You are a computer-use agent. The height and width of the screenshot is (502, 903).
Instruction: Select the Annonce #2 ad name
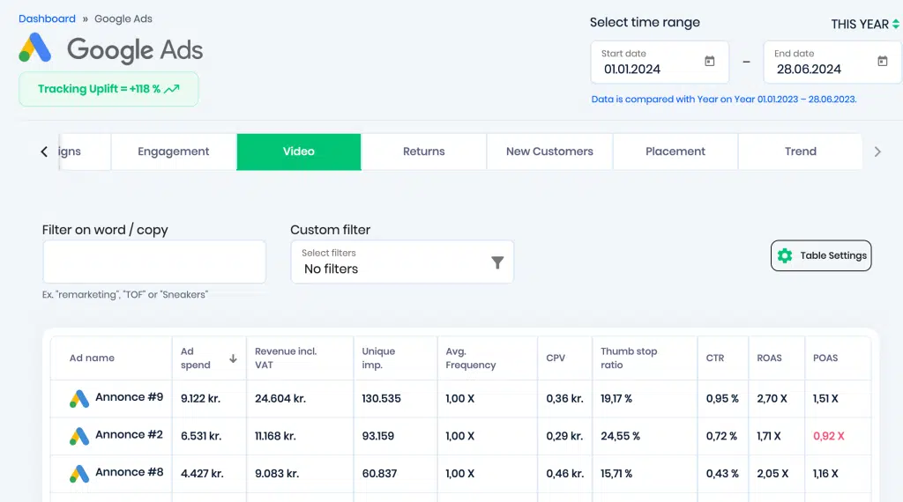(129, 435)
